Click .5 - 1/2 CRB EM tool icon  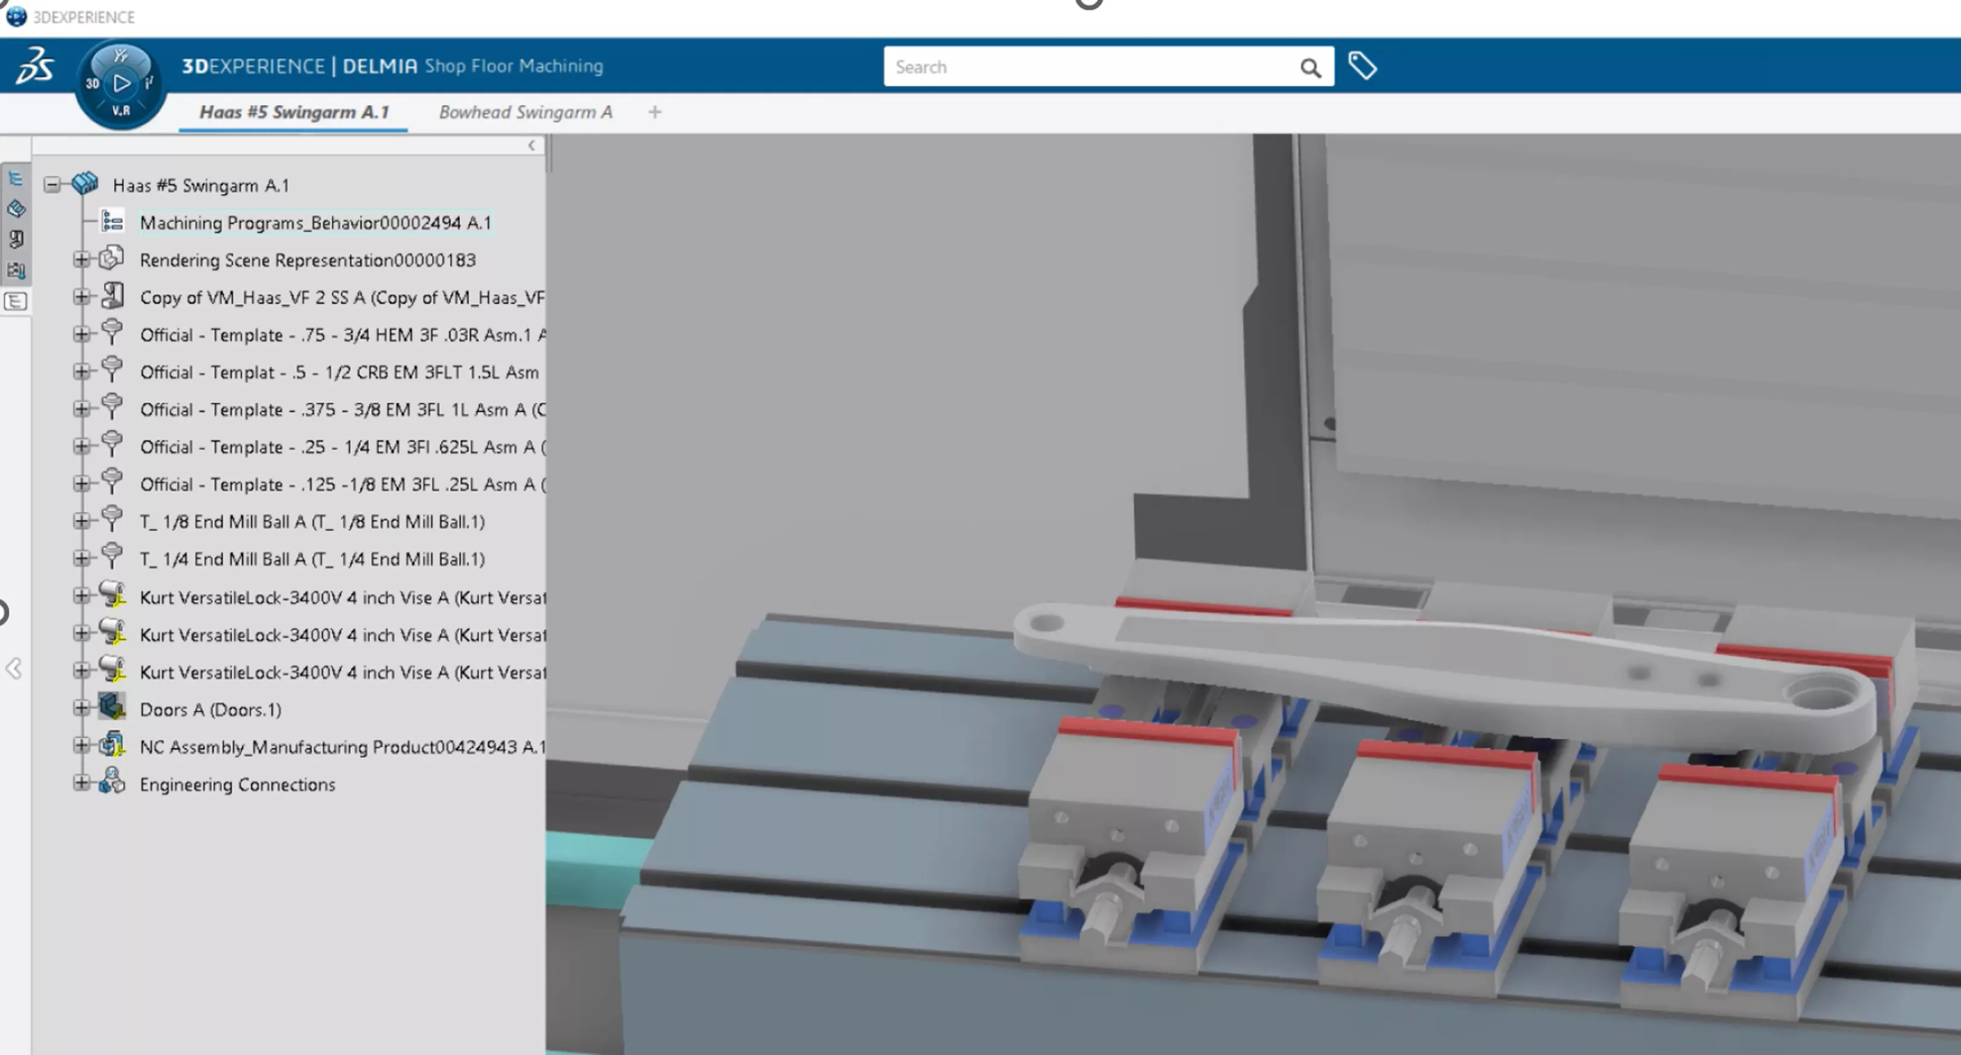(x=112, y=369)
